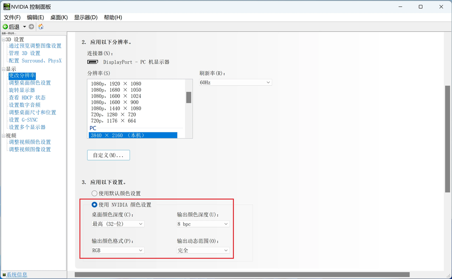Open 管理 3D 设置 page
This screenshot has width=452, height=279.
pos(25,53)
